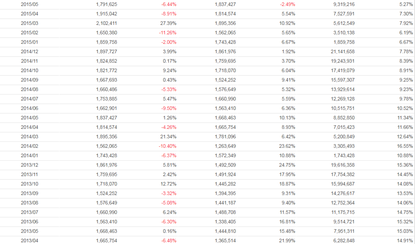This screenshot has width=415, height=244.
Task: Select the 24.75% percentage cell
Action: point(287,165)
